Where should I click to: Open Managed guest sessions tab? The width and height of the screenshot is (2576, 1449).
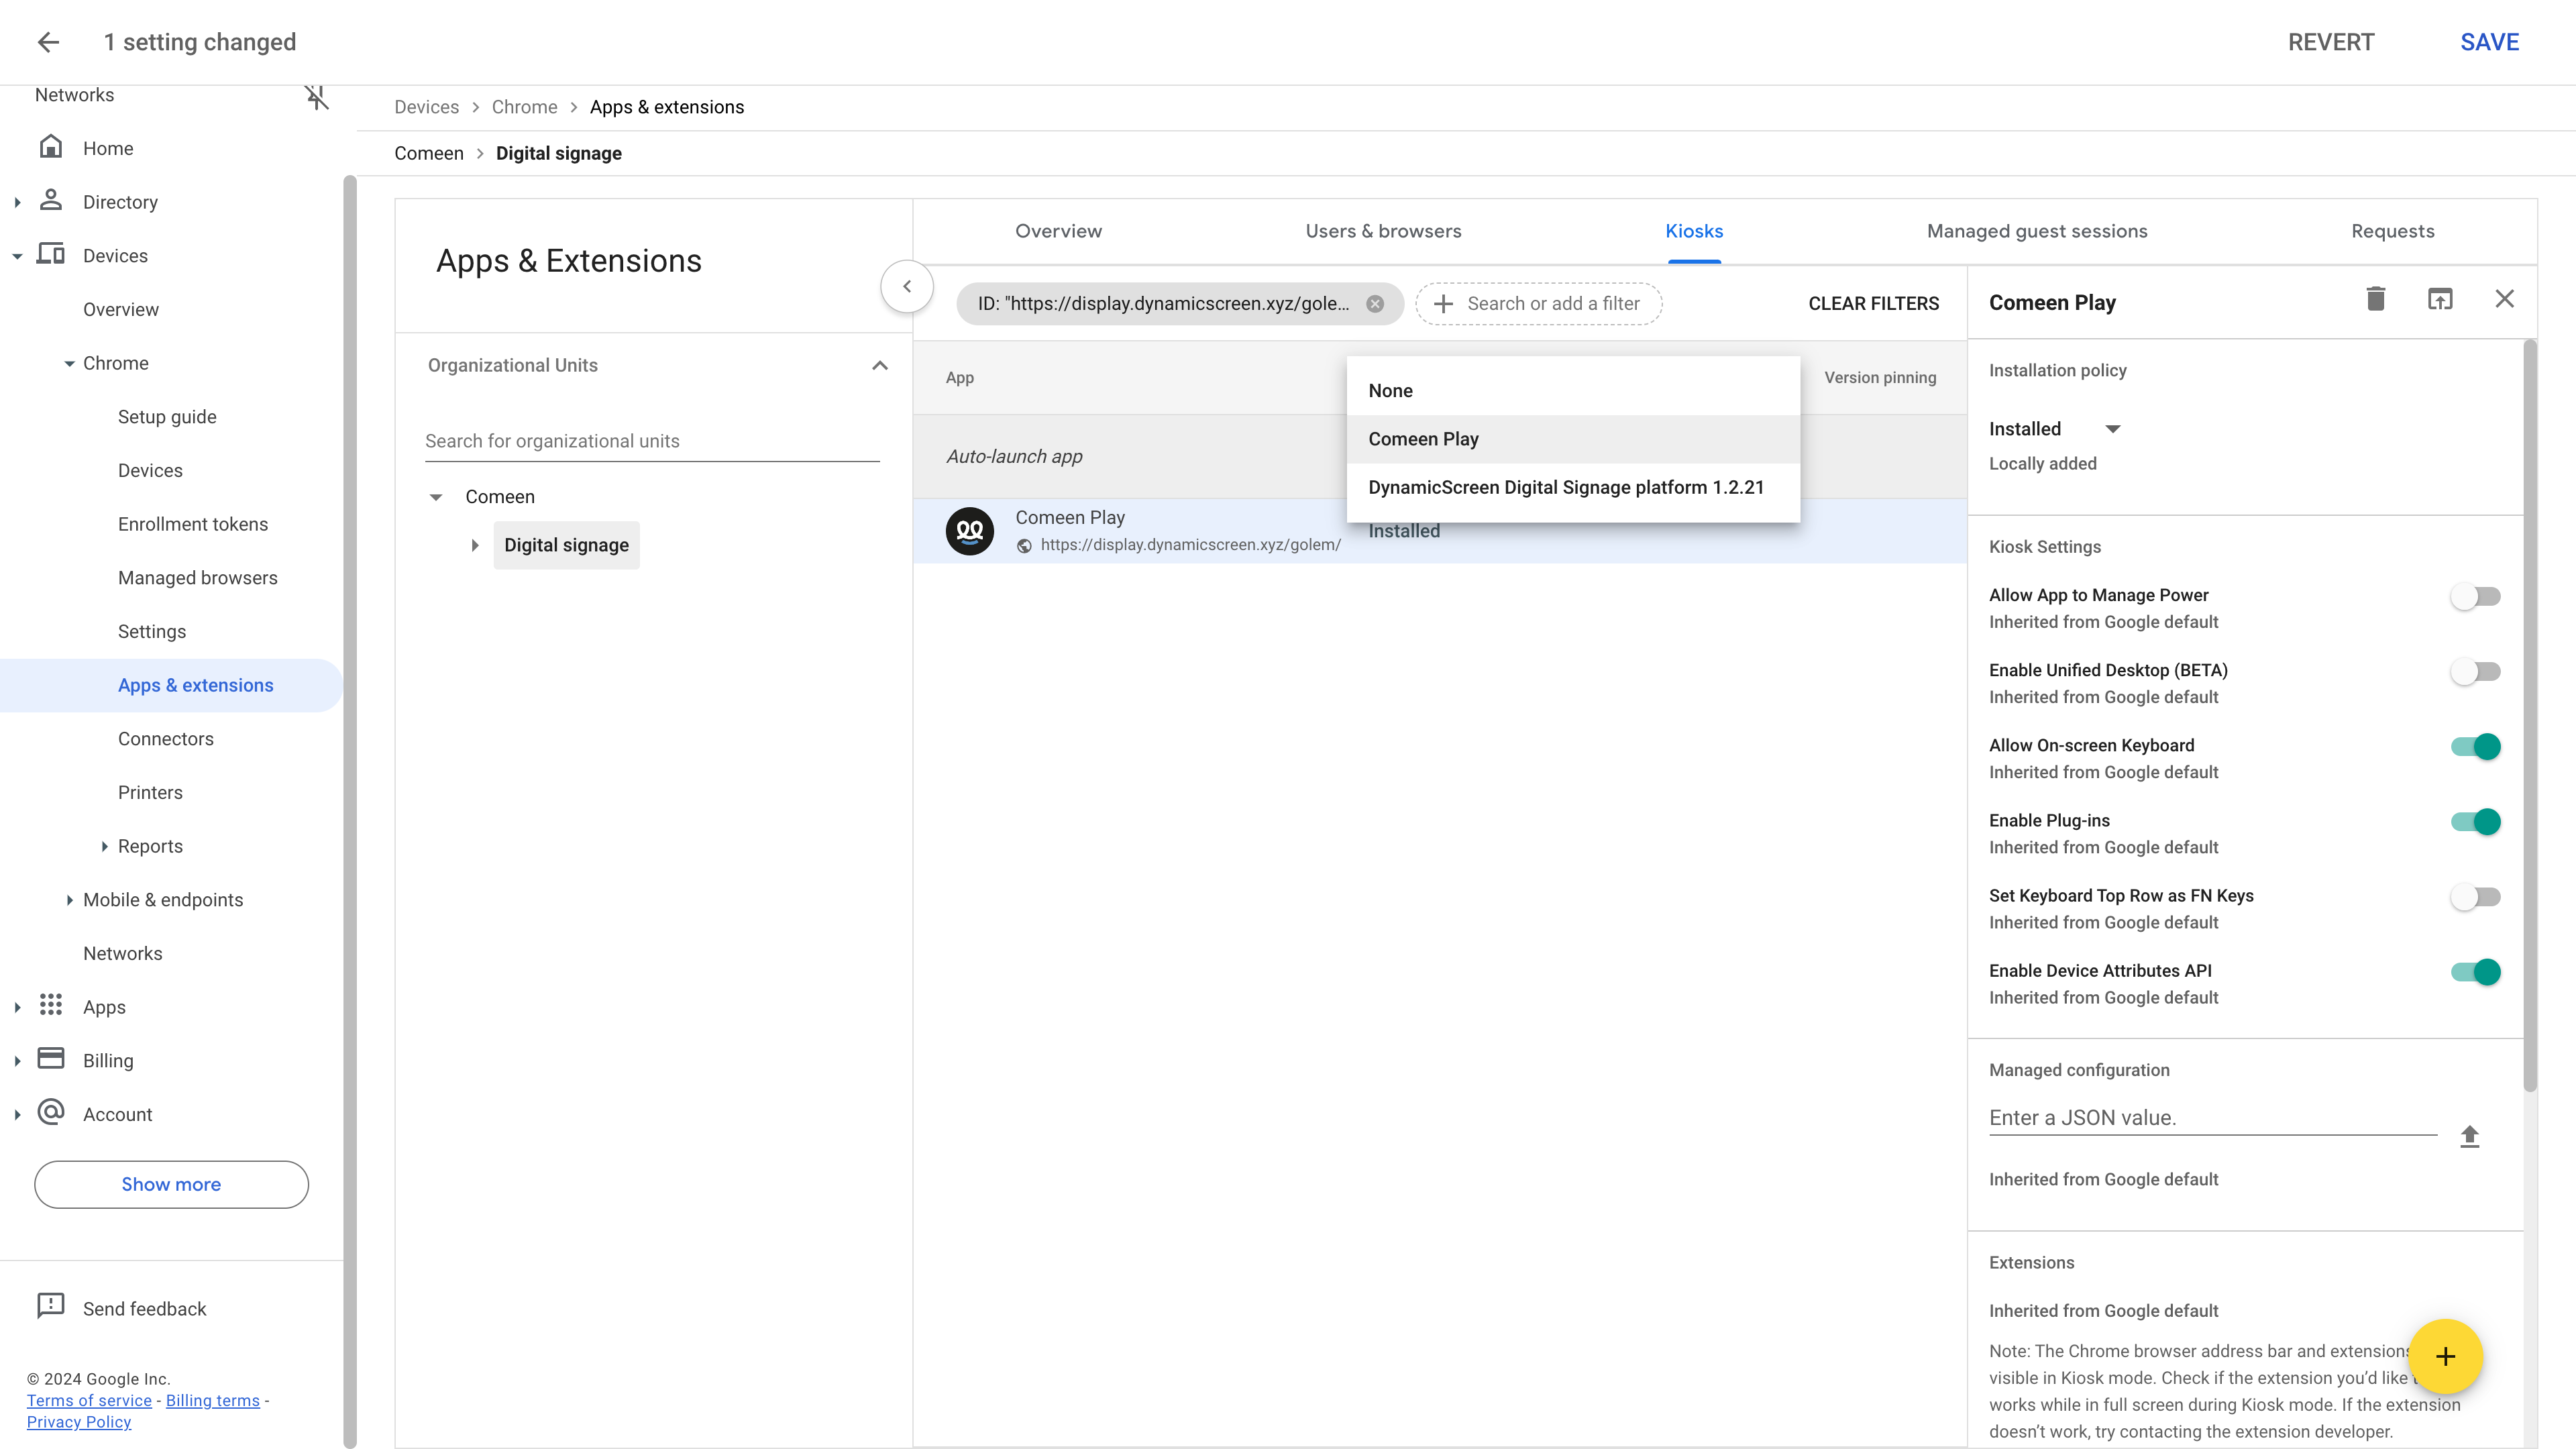click(x=2037, y=231)
